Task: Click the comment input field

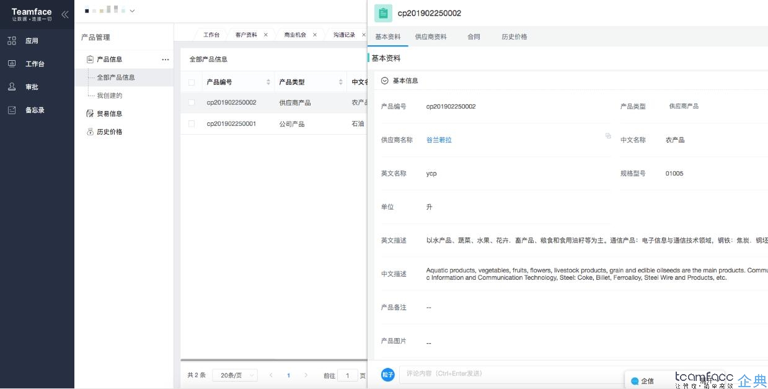Action: point(508,373)
